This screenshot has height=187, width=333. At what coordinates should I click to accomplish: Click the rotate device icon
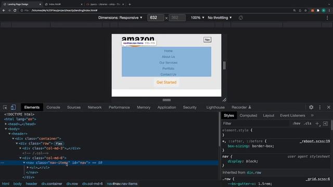(x=240, y=18)
